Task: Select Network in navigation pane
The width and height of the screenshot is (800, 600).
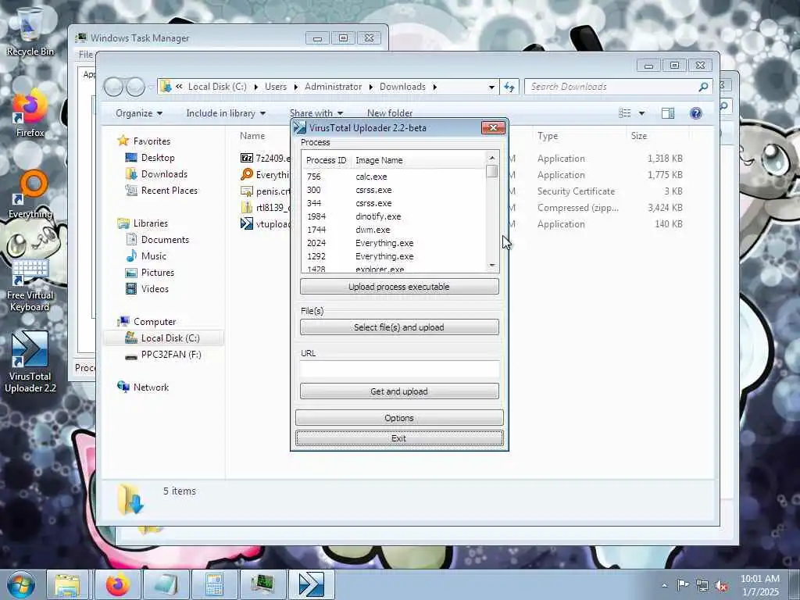Action: pos(151,387)
